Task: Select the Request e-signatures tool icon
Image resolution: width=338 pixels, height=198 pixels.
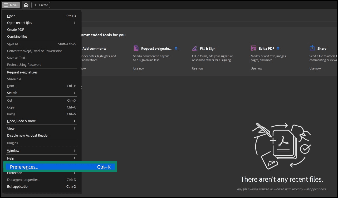Action: coord(136,48)
